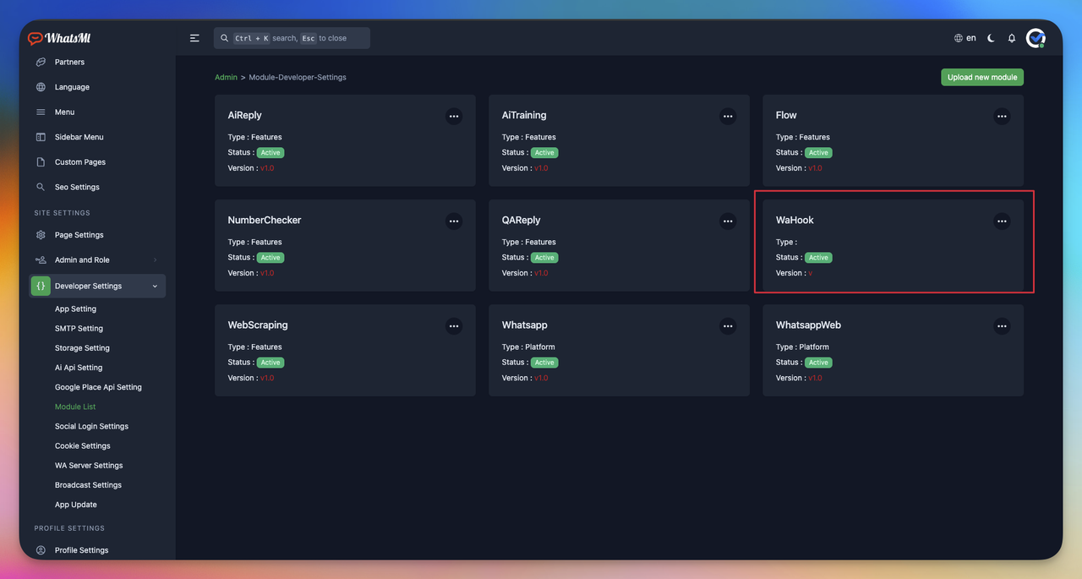
Task: Switch to dark mode moon icon
Action: 991,38
